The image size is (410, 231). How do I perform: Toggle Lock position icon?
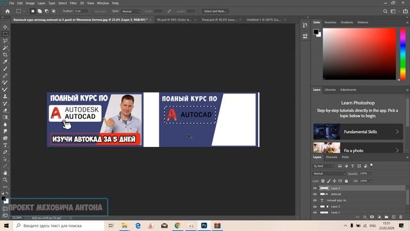click(334, 181)
